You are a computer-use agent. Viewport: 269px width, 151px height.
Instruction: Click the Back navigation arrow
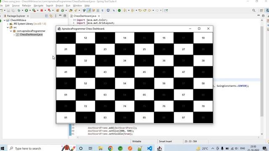click(x=150, y=10)
